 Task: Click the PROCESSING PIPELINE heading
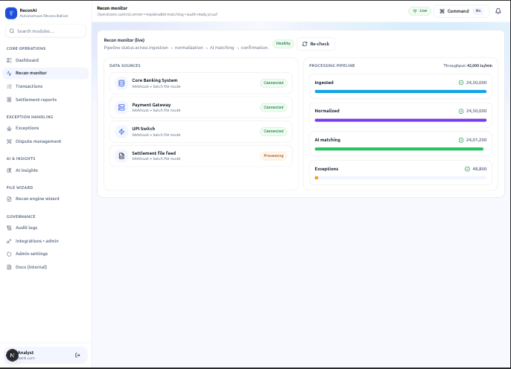[x=331, y=65]
